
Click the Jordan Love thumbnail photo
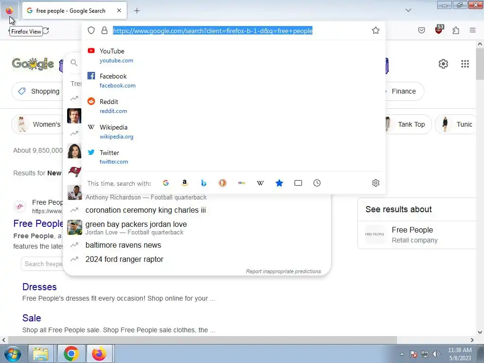point(75,227)
